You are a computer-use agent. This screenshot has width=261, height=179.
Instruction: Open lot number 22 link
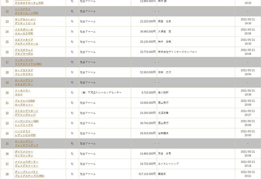click(x=7, y=11)
